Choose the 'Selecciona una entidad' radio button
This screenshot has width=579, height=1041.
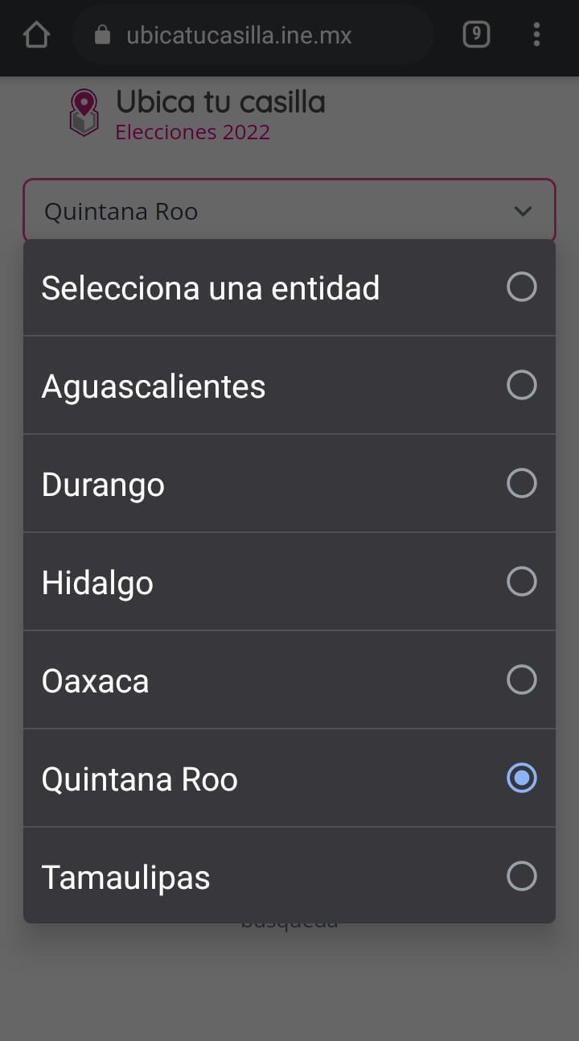521,287
